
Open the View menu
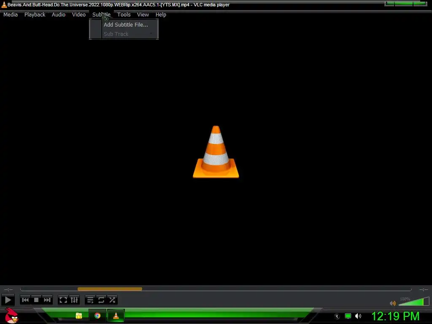[x=143, y=15]
